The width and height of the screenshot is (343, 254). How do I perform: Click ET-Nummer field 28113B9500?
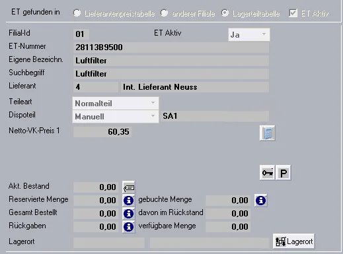171,48
